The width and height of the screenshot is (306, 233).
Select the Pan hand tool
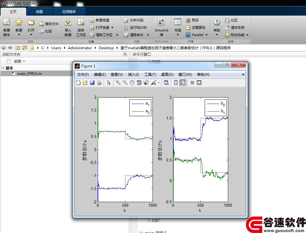(132, 83)
